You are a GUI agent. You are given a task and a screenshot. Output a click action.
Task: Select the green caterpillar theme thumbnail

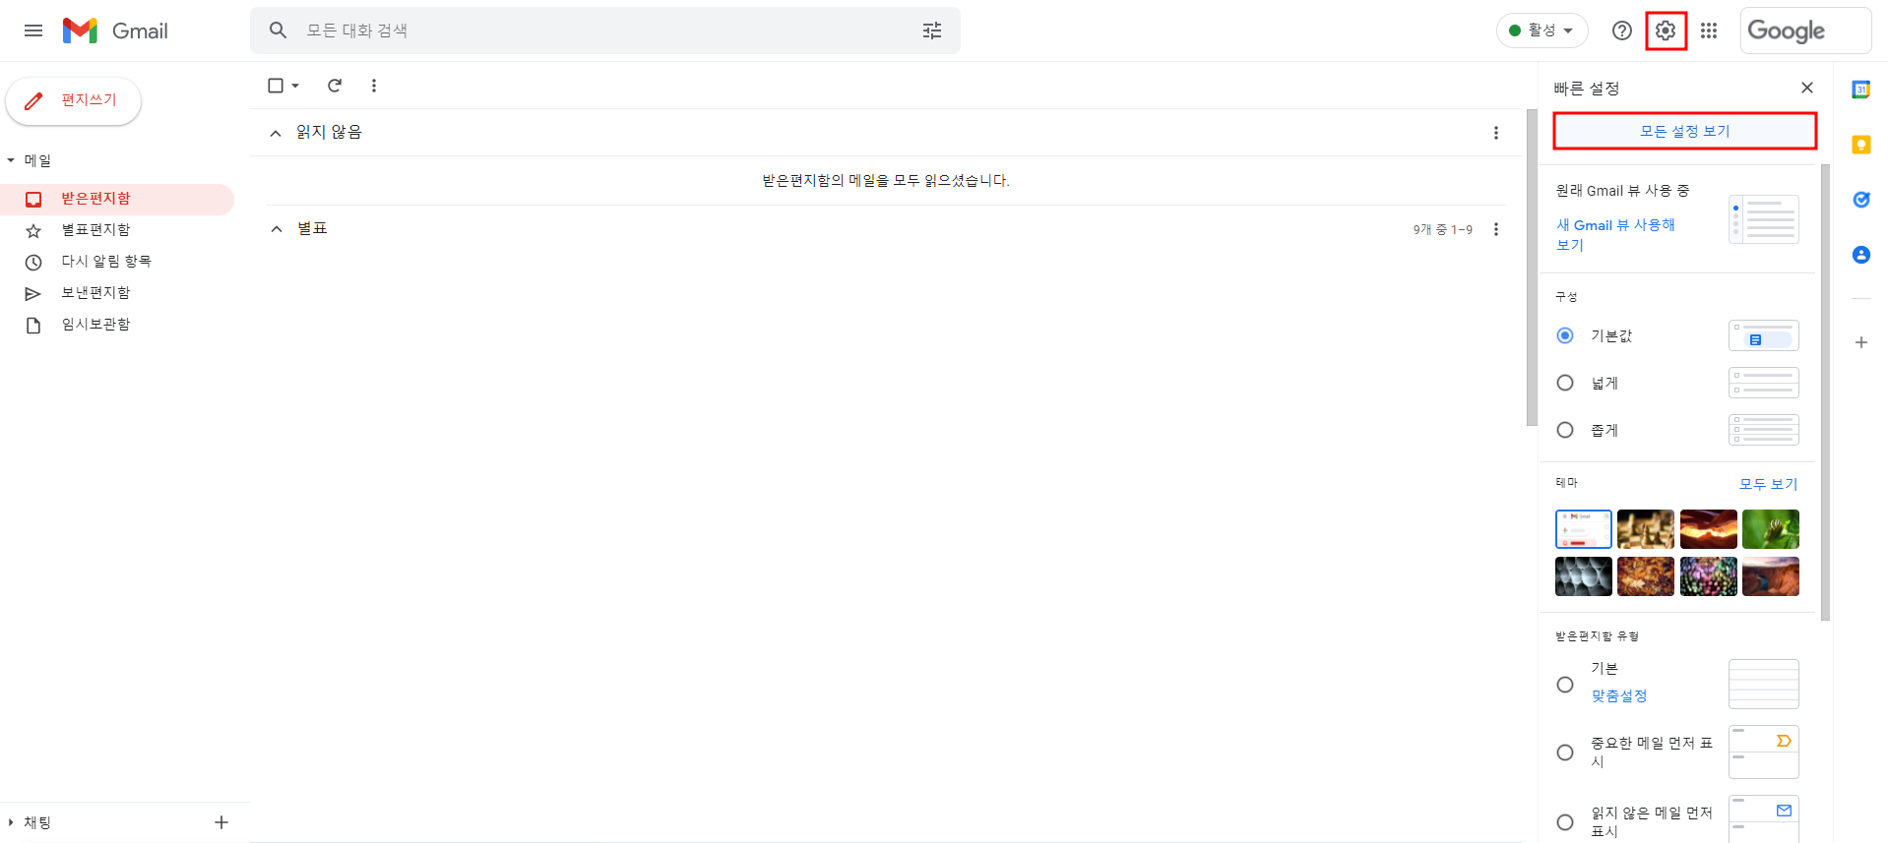coord(1770,529)
